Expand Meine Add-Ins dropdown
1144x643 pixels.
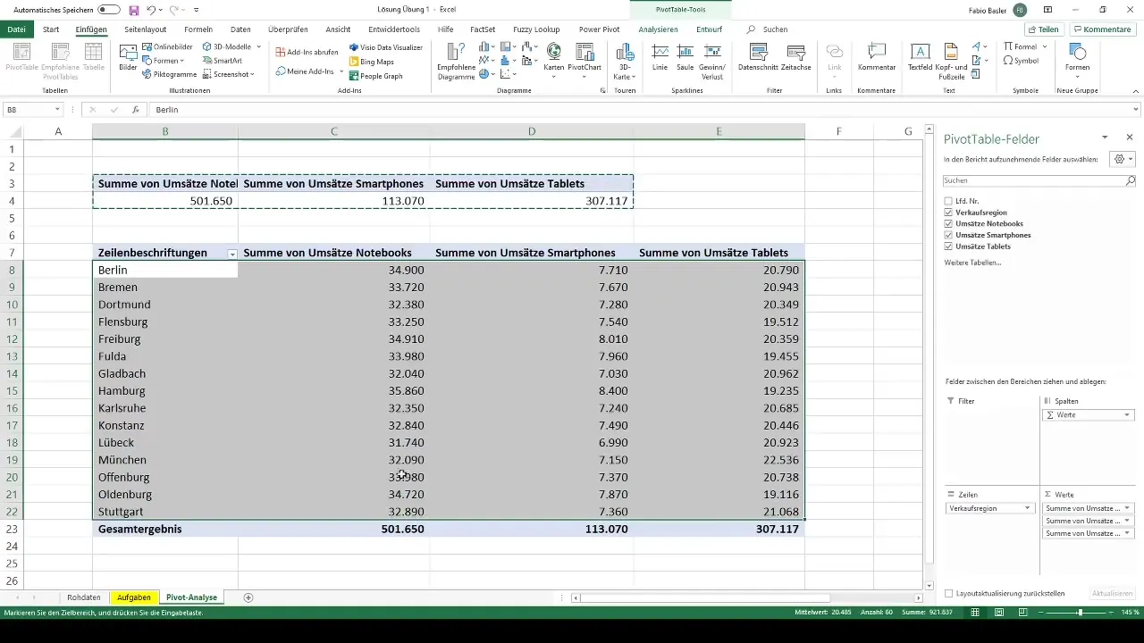310,71
